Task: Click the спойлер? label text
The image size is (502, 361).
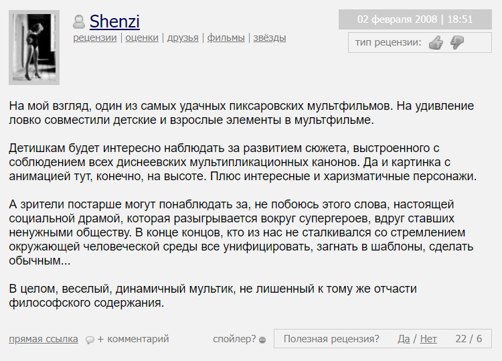Action: coord(234,339)
